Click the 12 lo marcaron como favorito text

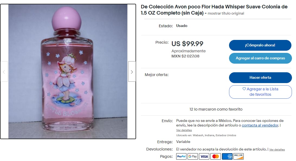click(216, 109)
